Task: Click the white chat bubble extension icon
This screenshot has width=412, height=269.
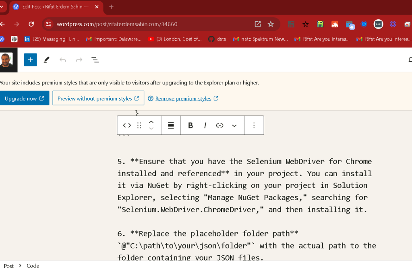Action: [x=378, y=25]
